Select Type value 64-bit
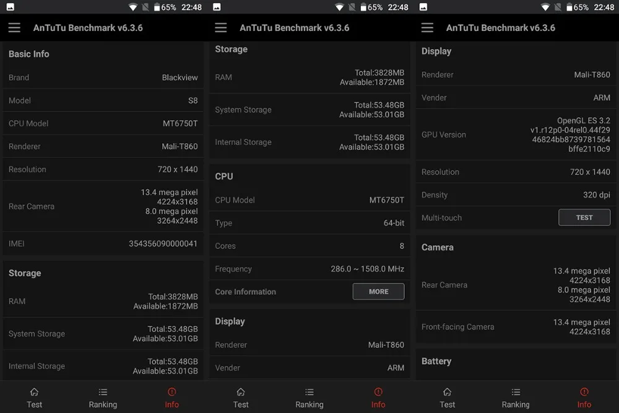This screenshot has width=619, height=413. tap(394, 223)
